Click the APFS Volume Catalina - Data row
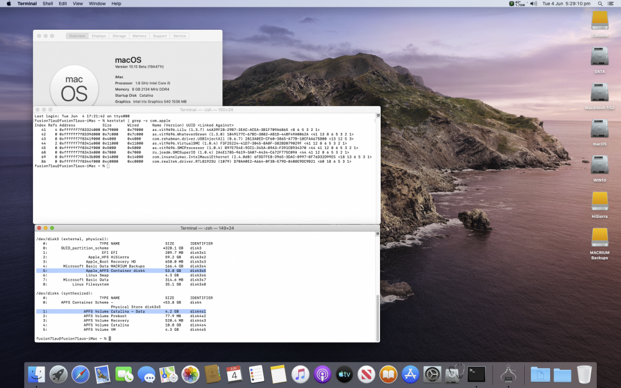621x388 pixels. pos(121,312)
